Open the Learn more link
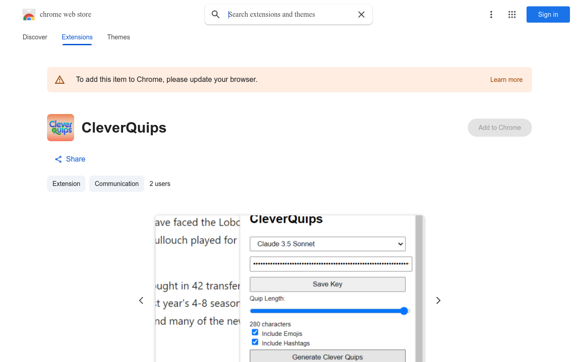 pos(506,80)
